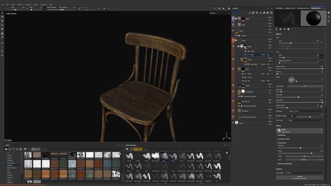Open the File menu
Image resolution: width=331 pixels, height=186 pixels.
click(x=2, y=5)
